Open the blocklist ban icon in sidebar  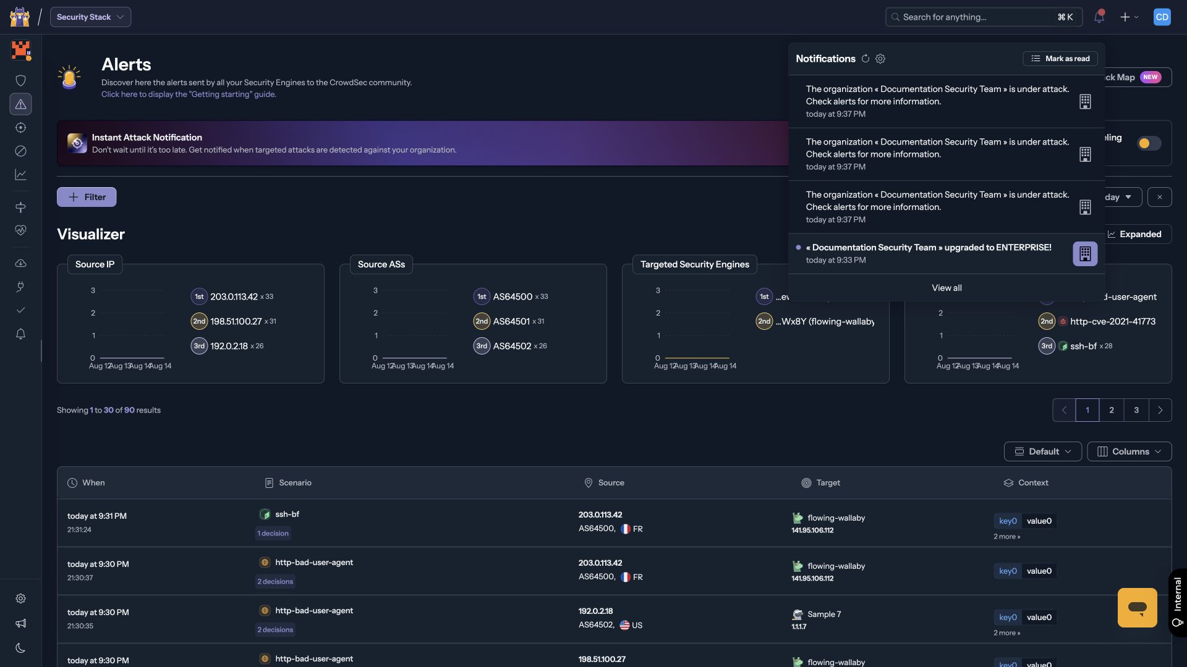point(20,151)
